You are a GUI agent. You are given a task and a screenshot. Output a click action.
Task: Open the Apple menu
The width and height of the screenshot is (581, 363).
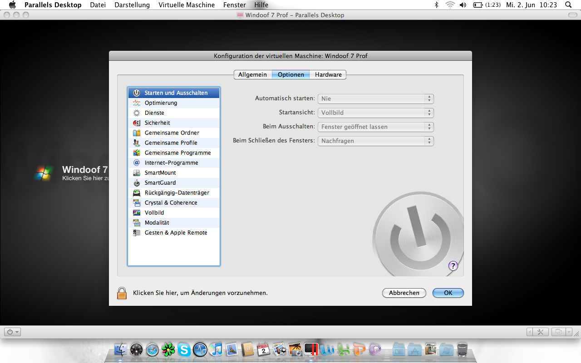pyautogui.click(x=12, y=5)
